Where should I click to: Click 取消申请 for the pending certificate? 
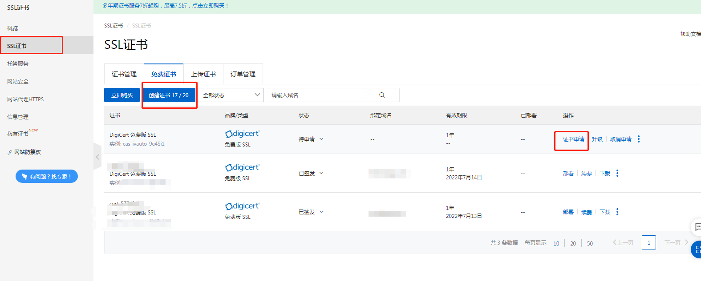tap(621, 139)
